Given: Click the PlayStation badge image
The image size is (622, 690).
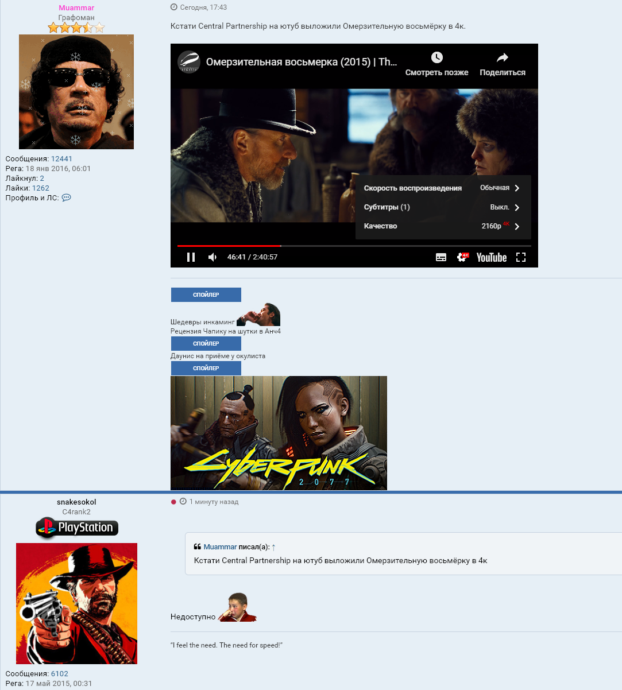Looking at the screenshot, I should pyautogui.click(x=77, y=527).
